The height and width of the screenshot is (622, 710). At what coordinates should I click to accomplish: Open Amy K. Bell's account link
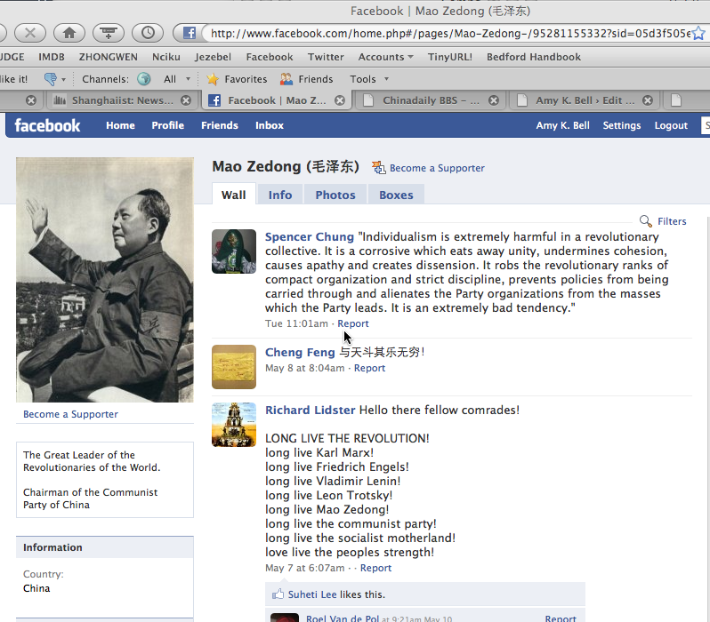click(563, 125)
